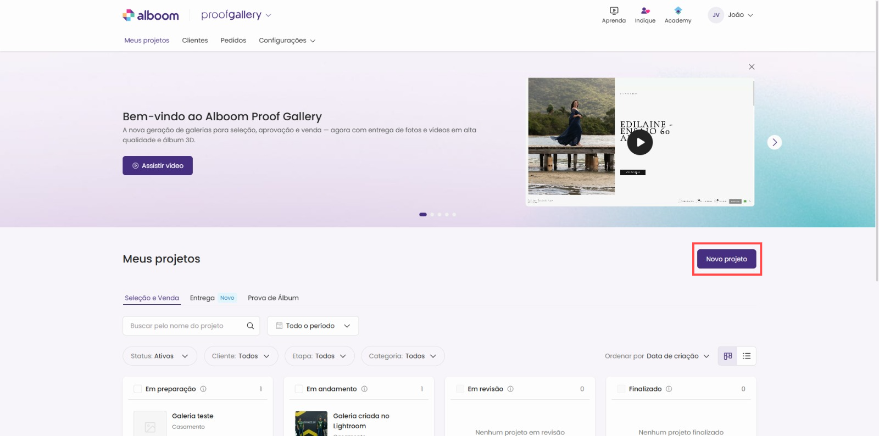Viewport: 879px width, 436px height.
Task: Select the second carousel dot
Action: pyautogui.click(x=432, y=215)
